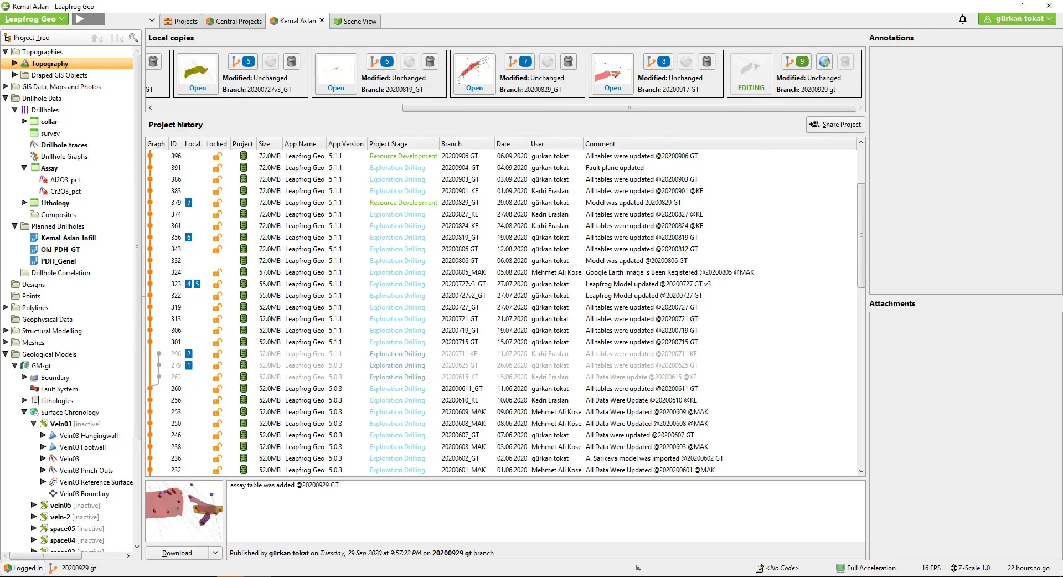Expand the Lithology table node
This screenshot has width=1063, height=577.
coord(24,203)
